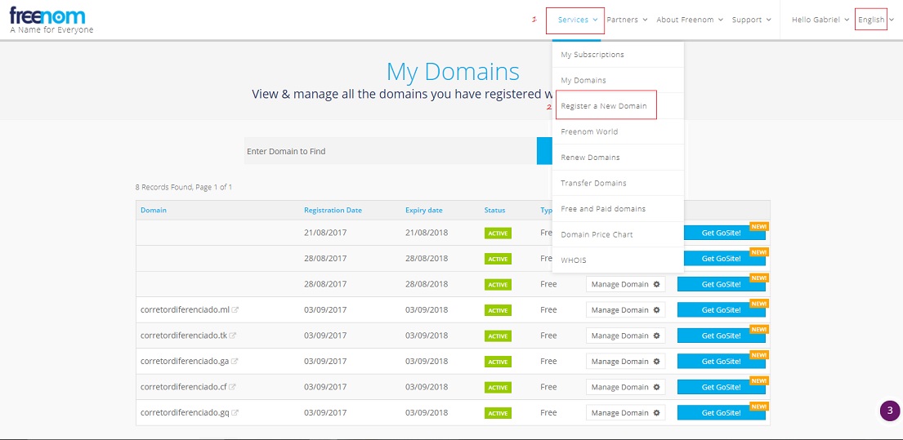
Task: Open external link icon for corretordiferenciado.tk
Action: tap(233, 336)
